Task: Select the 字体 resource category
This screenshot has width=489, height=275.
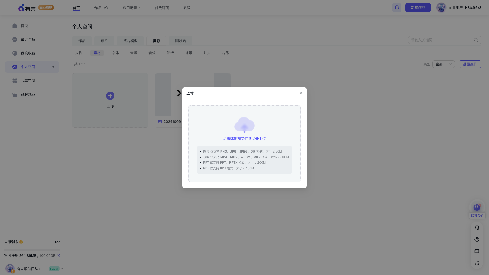Action: (x=115, y=53)
